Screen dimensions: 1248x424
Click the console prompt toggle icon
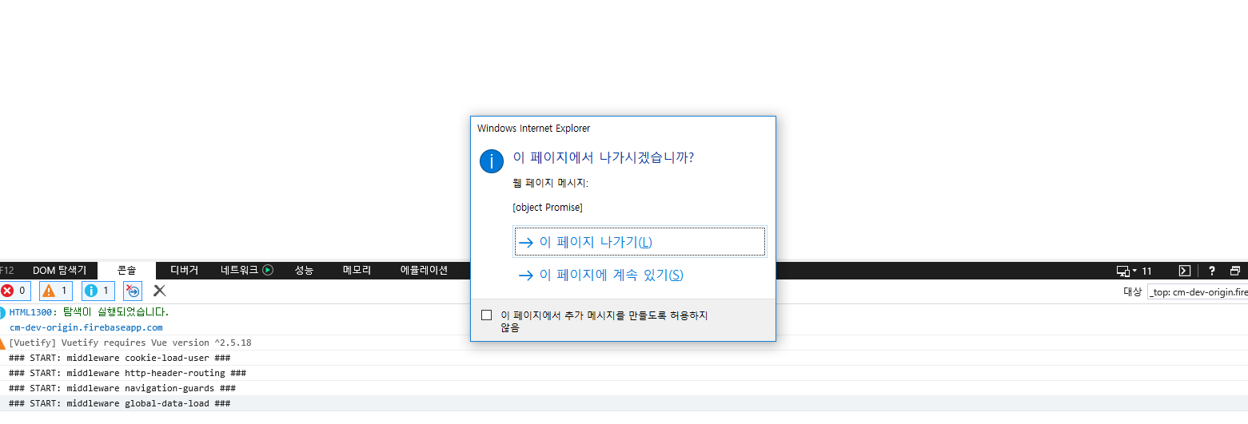[x=1186, y=271]
